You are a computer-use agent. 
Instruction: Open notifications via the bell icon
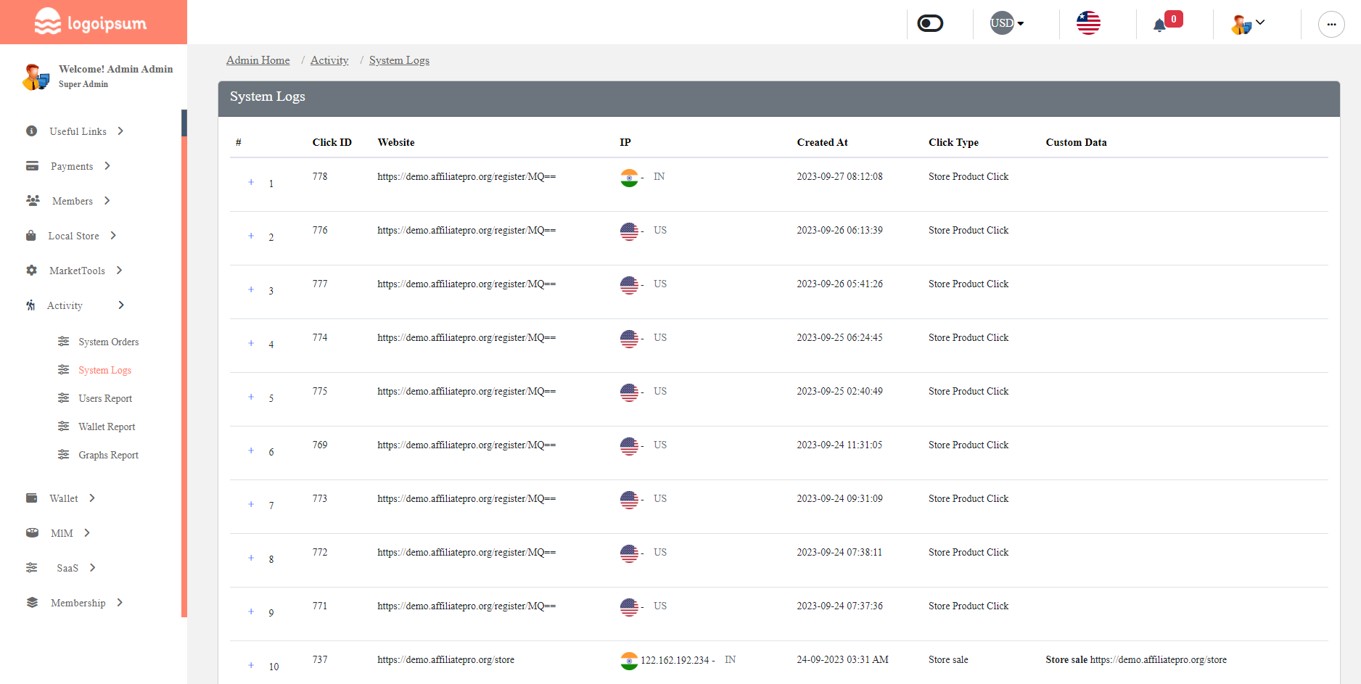click(x=1161, y=23)
